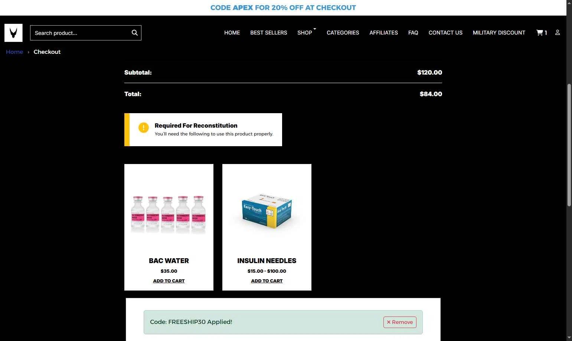The height and width of the screenshot is (341, 572).
Task: Remove the FREESHIP30 coupon code
Action: point(400,322)
